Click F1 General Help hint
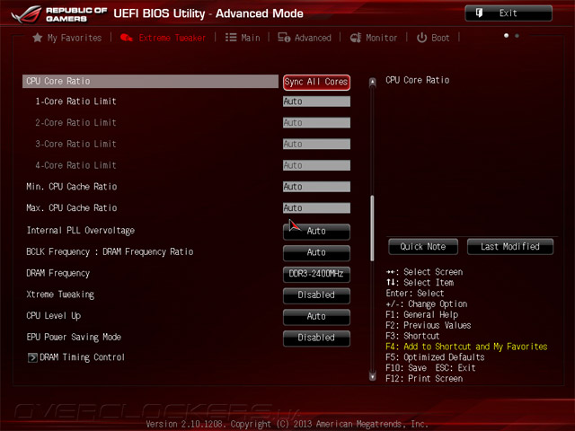Viewport: 575px width, 431px height. (x=421, y=315)
